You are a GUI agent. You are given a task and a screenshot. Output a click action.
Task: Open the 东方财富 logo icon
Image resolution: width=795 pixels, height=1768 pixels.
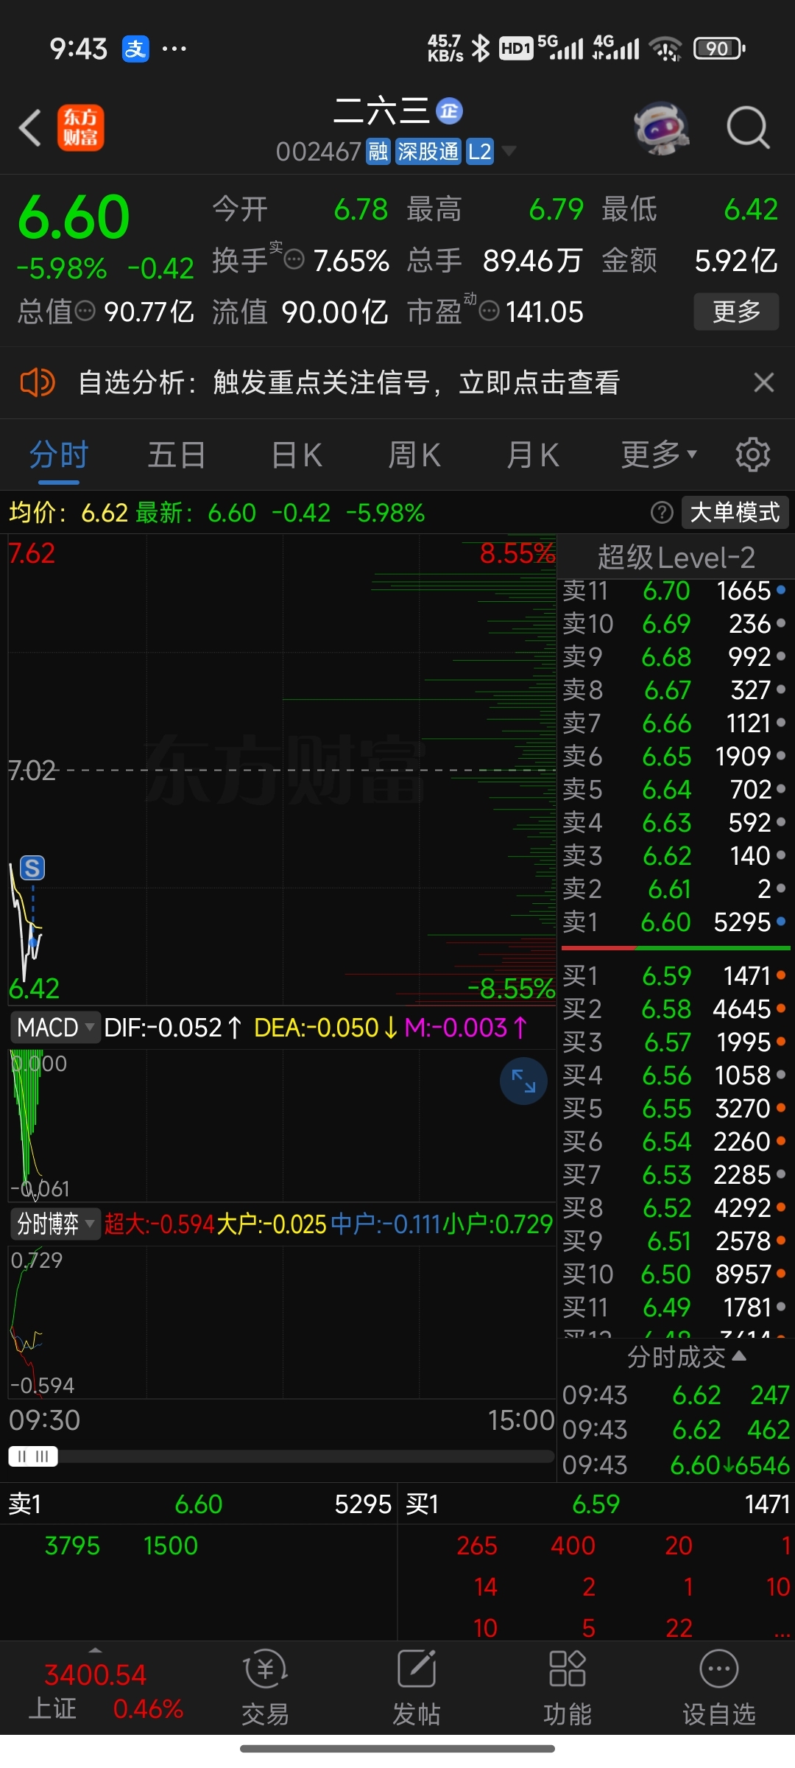(x=81, y=127)
